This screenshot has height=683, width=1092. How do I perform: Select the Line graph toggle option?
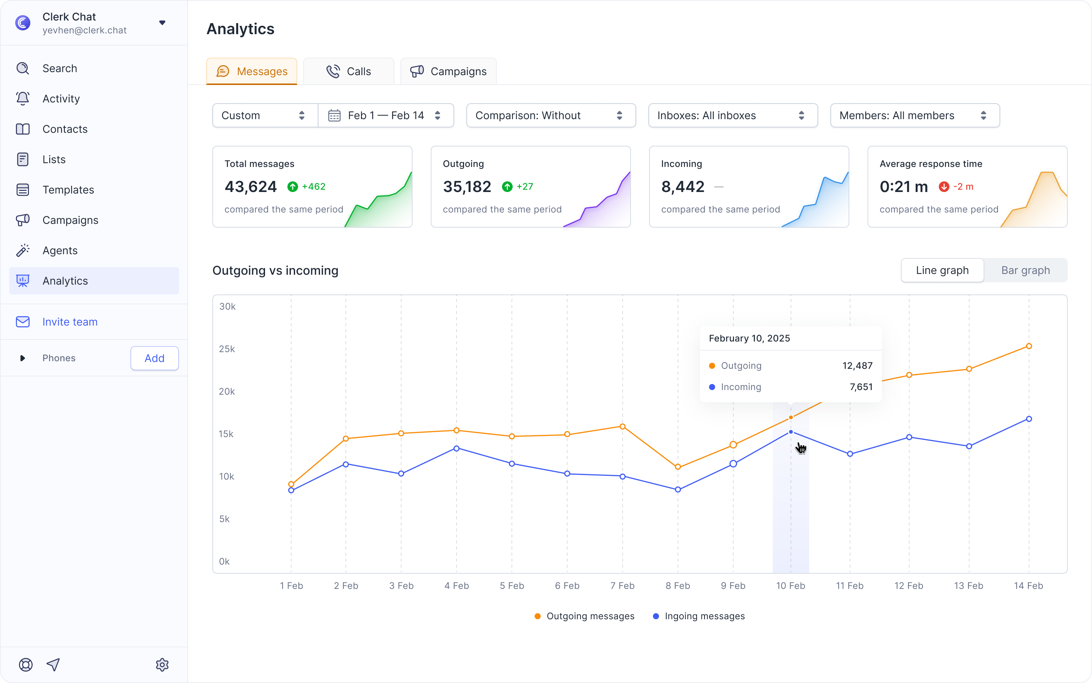[942, 270]
